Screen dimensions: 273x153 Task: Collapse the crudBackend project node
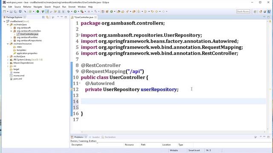click(x=4, y=21)
